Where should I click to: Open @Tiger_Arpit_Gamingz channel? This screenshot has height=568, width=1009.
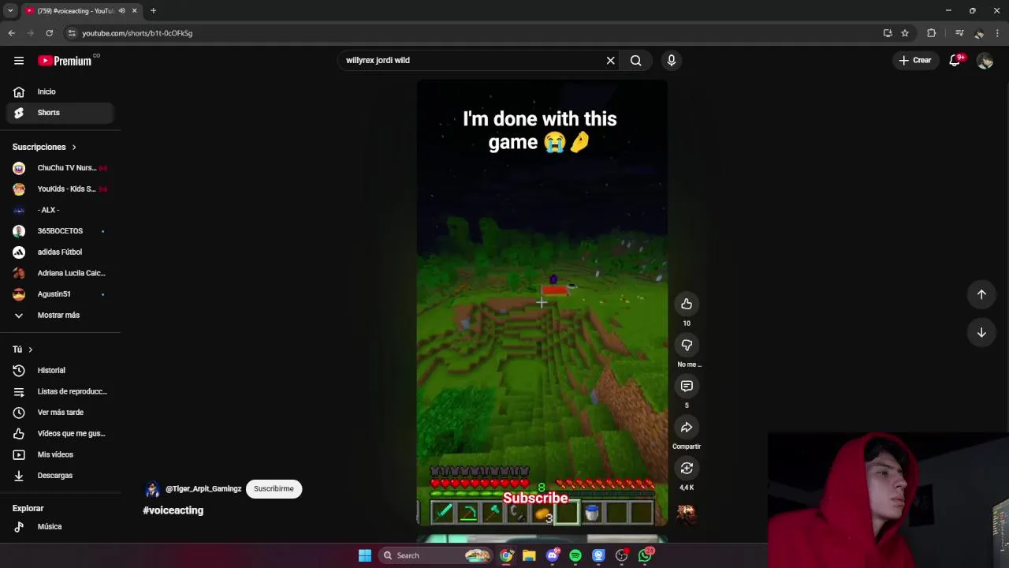point(203,489)
